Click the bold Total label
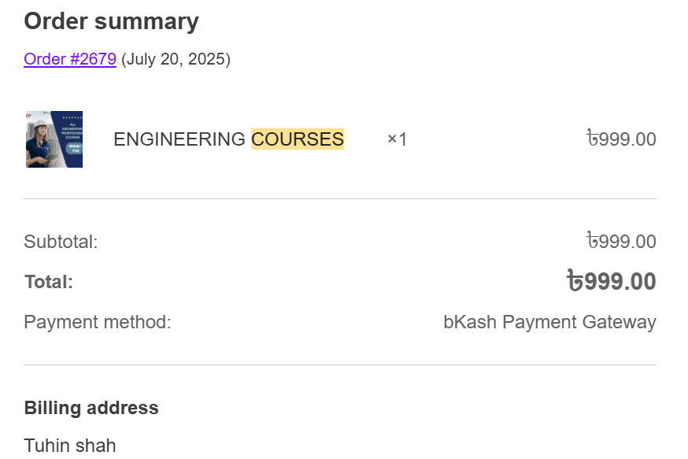The width and height of the screenshot is (688, 459). (49, 282)
